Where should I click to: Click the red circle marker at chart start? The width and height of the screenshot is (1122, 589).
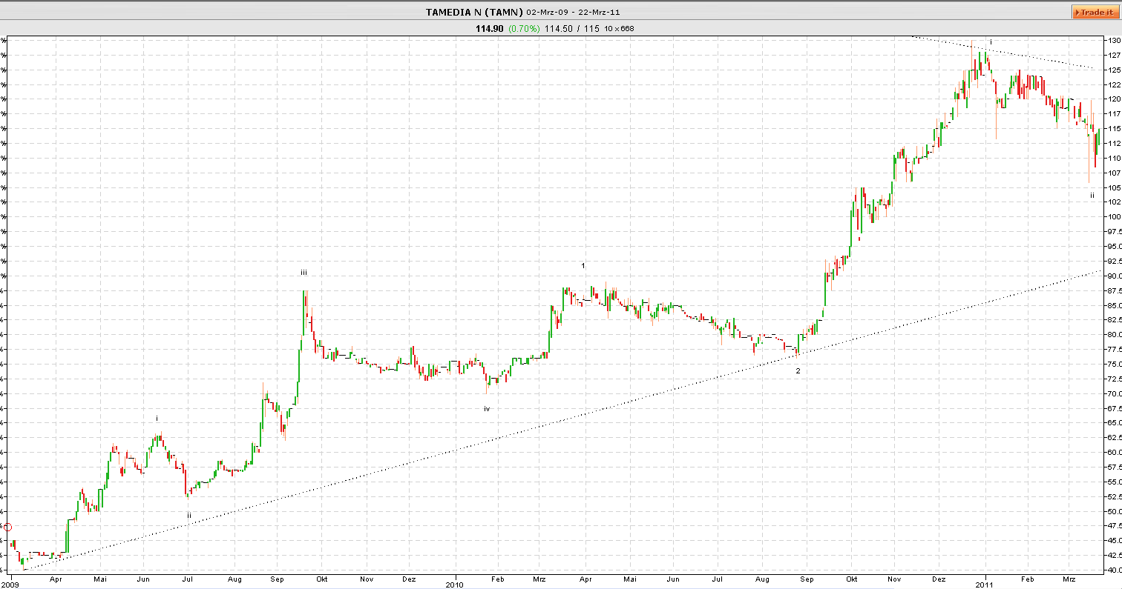click(x=7, y=527)
